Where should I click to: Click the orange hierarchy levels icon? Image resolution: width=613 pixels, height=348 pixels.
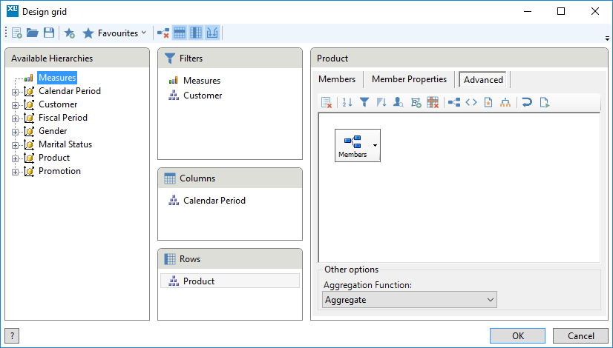pos(505,103)
